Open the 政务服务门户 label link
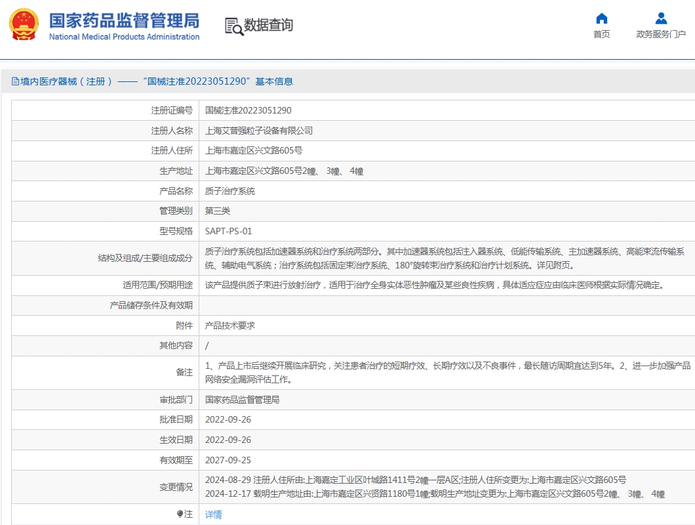This screenshot has width=695, height=525. click(661, 34)
